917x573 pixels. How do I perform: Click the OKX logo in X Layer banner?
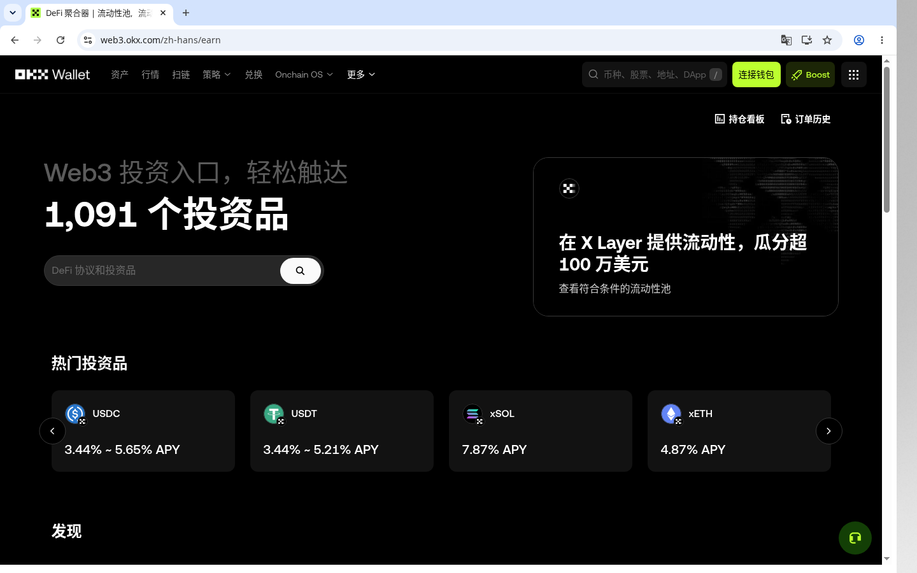click(569, 188)
